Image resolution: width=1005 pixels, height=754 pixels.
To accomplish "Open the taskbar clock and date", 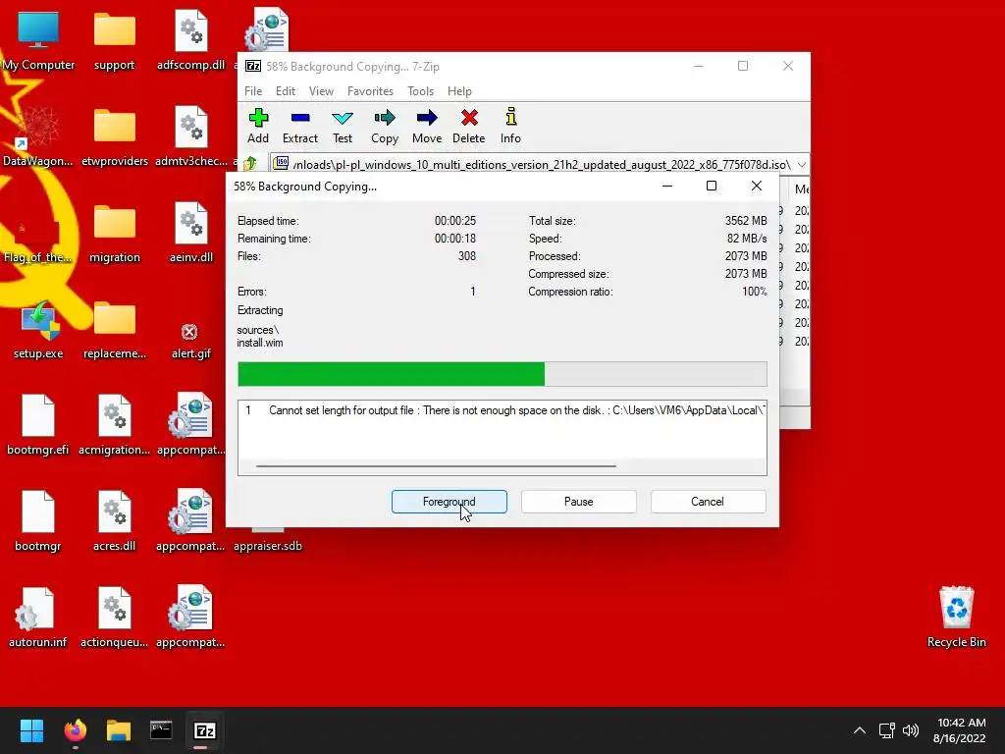I will [x=960, y=730].
